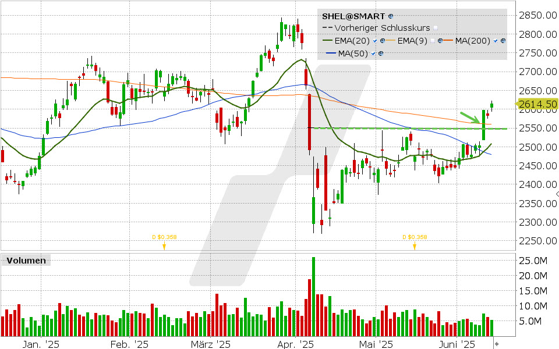Open settings icon next to SHEL@SMART

click(x=391, y=16)
